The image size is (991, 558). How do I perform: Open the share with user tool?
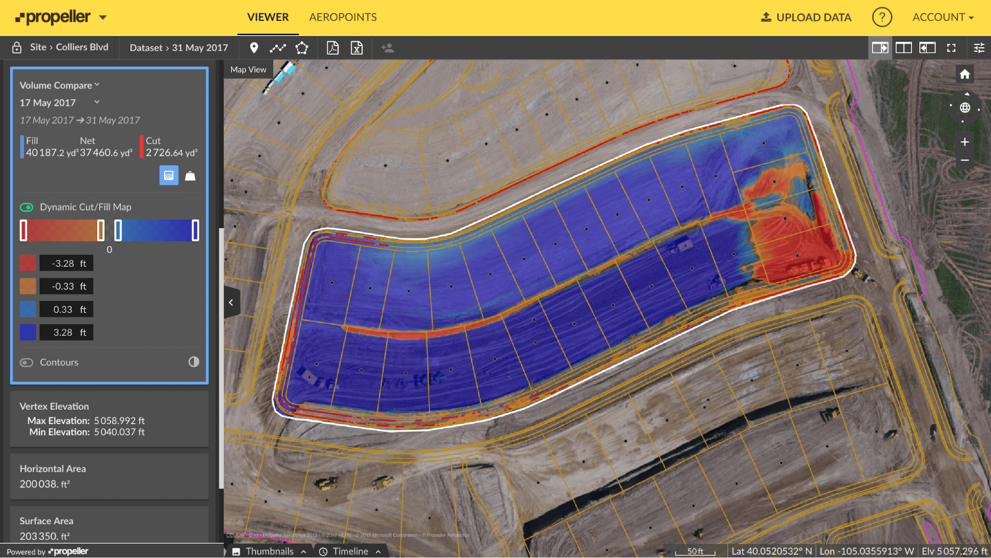coord(388,48)
